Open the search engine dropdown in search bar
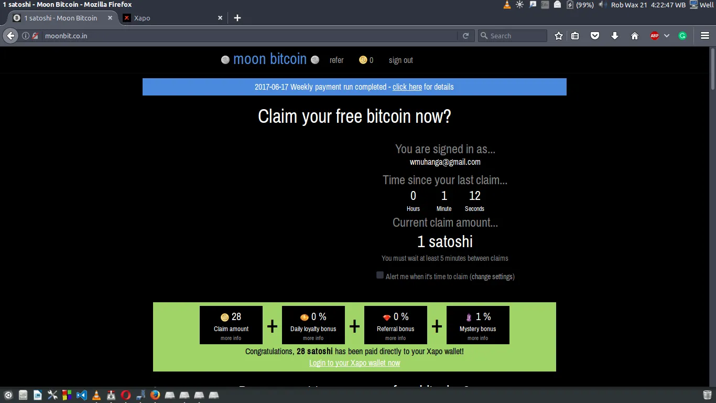 485,36
